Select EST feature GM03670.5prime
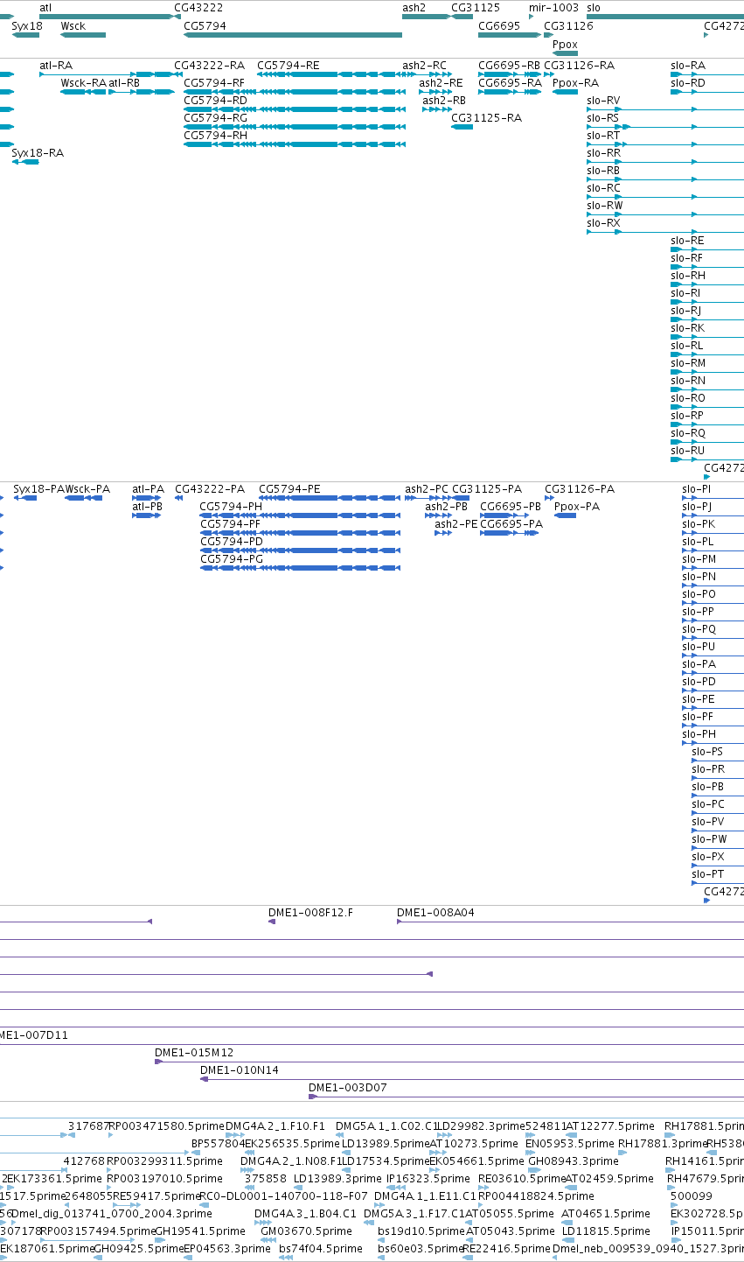The width and height of the screenshot is (744, 1262). pos(306,1231)
